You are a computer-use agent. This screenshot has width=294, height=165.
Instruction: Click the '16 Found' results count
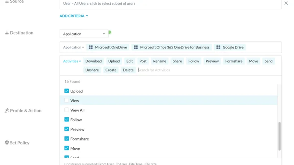tap(72, 81)
